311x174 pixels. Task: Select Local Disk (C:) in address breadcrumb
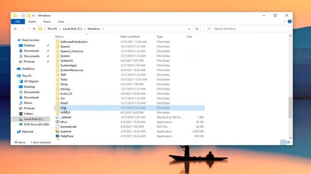point(72,29)
